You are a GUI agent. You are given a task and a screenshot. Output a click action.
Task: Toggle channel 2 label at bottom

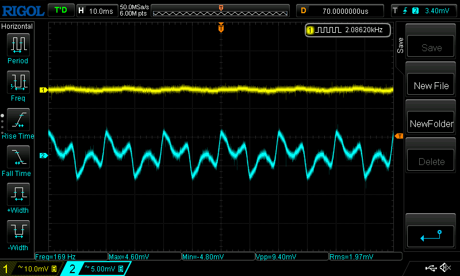click(72, 269)
